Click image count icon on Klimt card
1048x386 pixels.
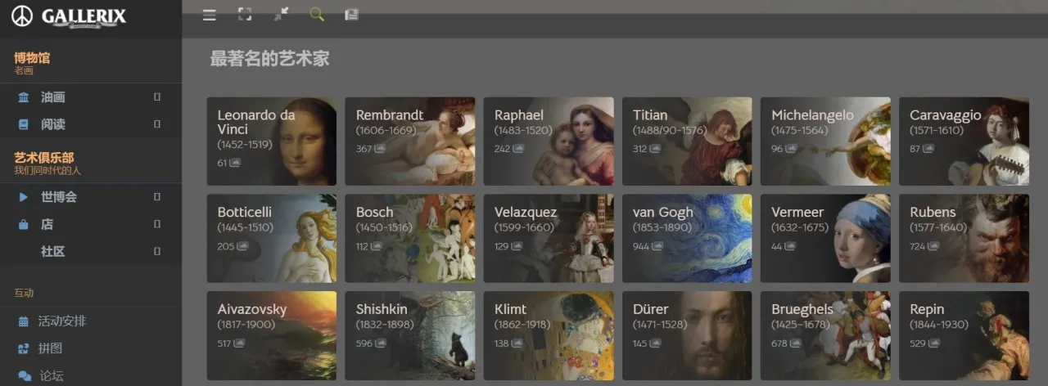(x=519, y=343)
